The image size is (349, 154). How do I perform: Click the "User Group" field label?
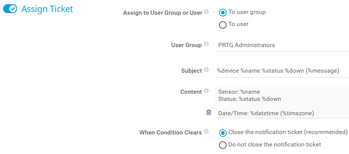point(186,45)
